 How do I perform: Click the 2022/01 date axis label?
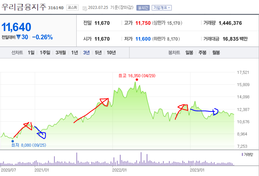point(119,170)
